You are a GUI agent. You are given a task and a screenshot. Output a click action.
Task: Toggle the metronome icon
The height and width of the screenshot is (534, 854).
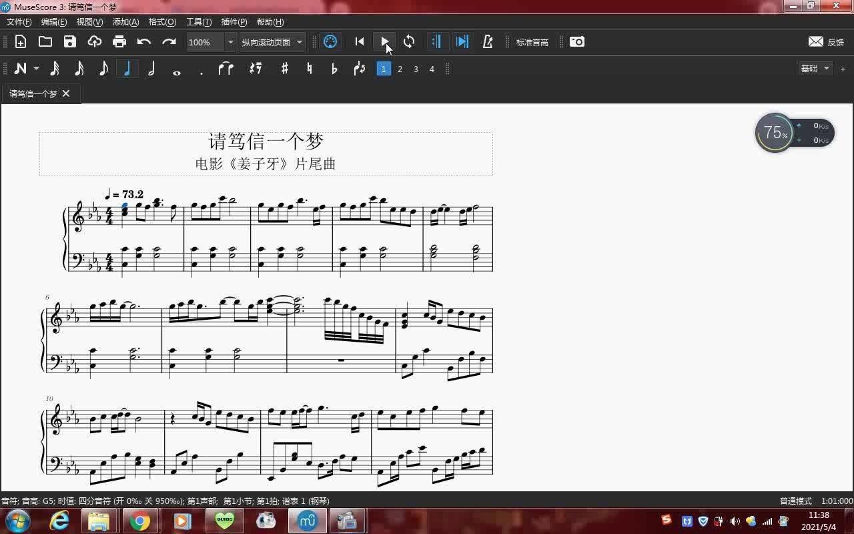coord(488,42)
